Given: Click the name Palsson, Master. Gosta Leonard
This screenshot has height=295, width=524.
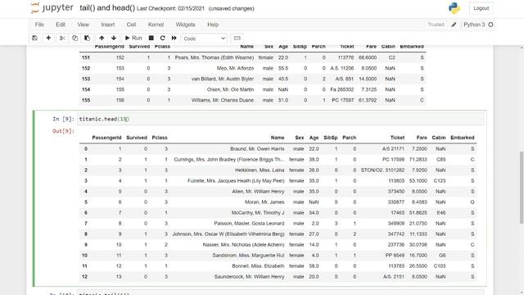Looking at the screenshot, I should 249,224.
